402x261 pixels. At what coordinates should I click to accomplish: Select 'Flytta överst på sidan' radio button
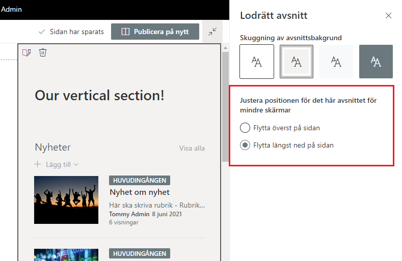point(245,128)
